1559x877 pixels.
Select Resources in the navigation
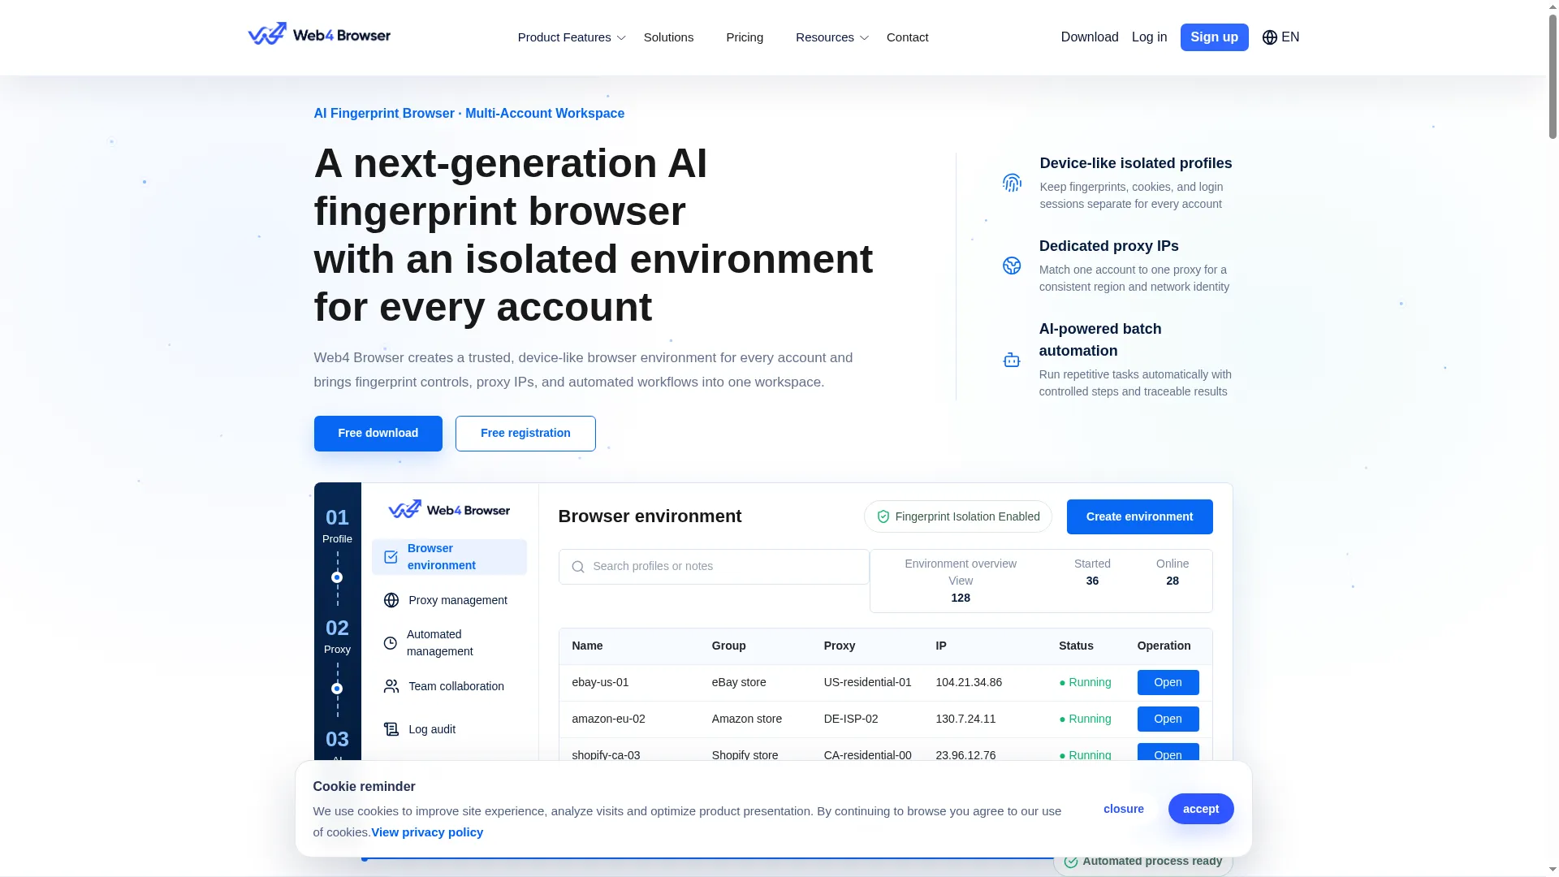point(825,37)
